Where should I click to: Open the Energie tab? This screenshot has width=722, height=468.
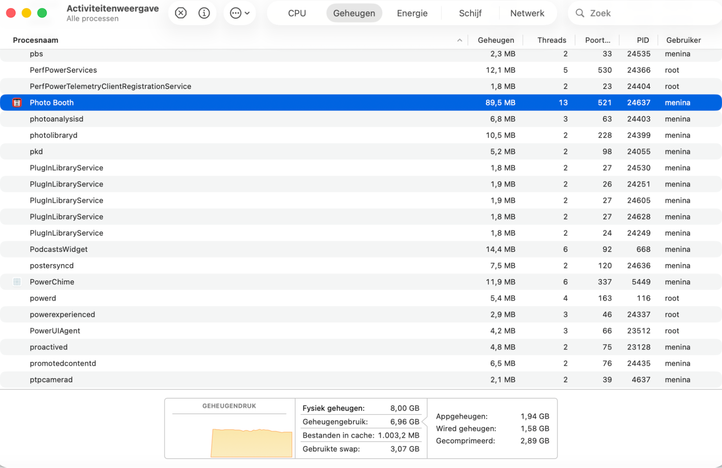pyautogui.click(x=412, y=13)
